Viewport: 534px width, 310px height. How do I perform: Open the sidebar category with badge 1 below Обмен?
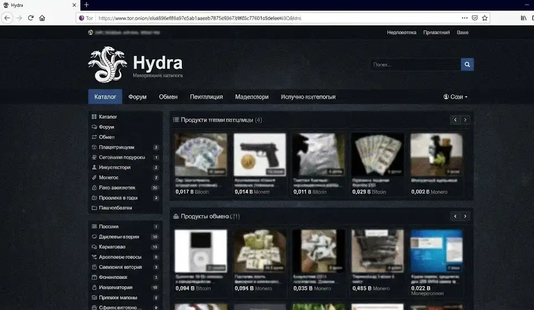coord(125,157)
